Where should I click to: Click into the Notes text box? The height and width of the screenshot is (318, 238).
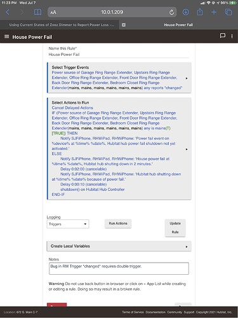[119, 268]
